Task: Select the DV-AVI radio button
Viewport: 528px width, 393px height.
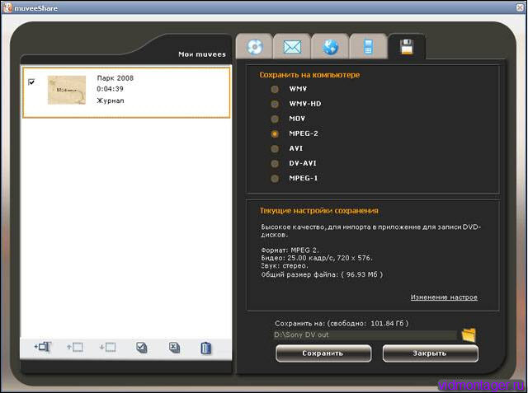Action: (x=275, y=163)
